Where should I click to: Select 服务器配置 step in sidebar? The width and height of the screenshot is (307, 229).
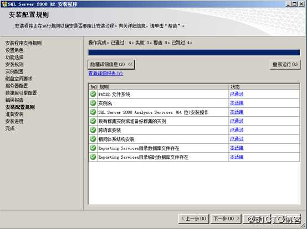17,86
